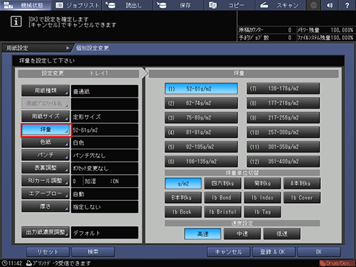Open the 表裏調整 both sides adjust setting
The height and width of the screenshot is (267, 356).
pyautogui.click(x=45, y=168)
